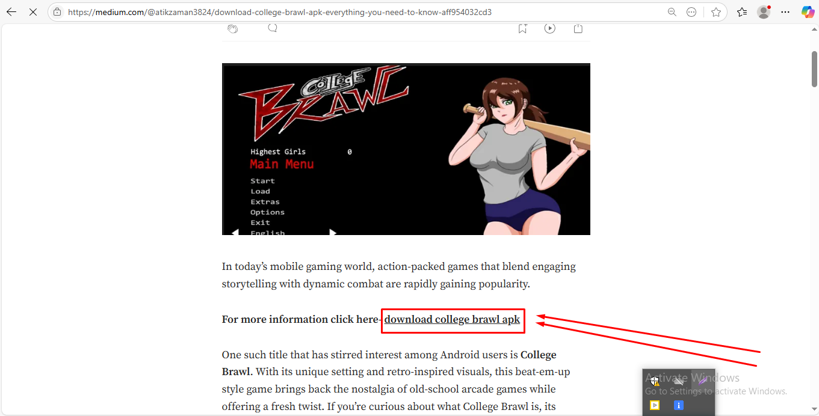Go back with the browser back arrow
This screenshot has height=416, width=819.
(11, 12)
